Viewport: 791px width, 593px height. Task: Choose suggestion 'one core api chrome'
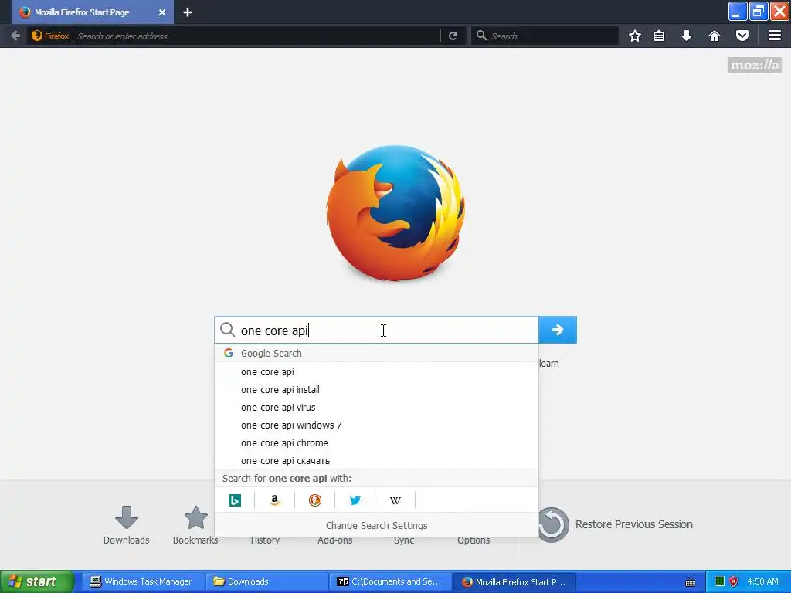coord(376,442)
